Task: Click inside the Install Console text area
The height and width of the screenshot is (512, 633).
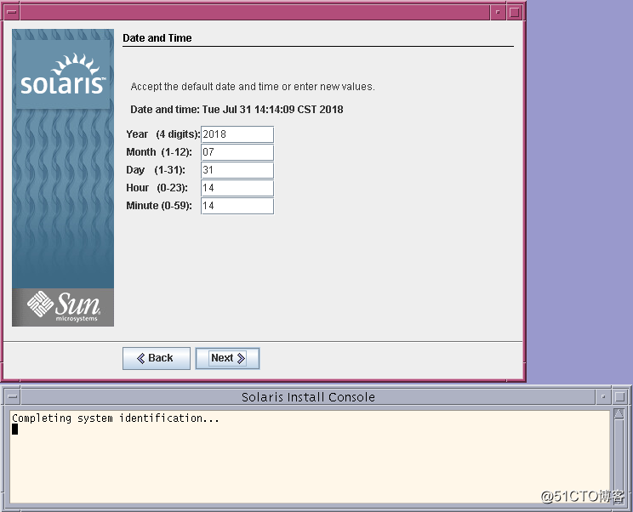Action: [x=310, y=457]
